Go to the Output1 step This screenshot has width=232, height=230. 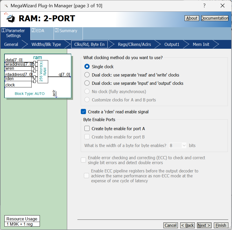point(172,44)
